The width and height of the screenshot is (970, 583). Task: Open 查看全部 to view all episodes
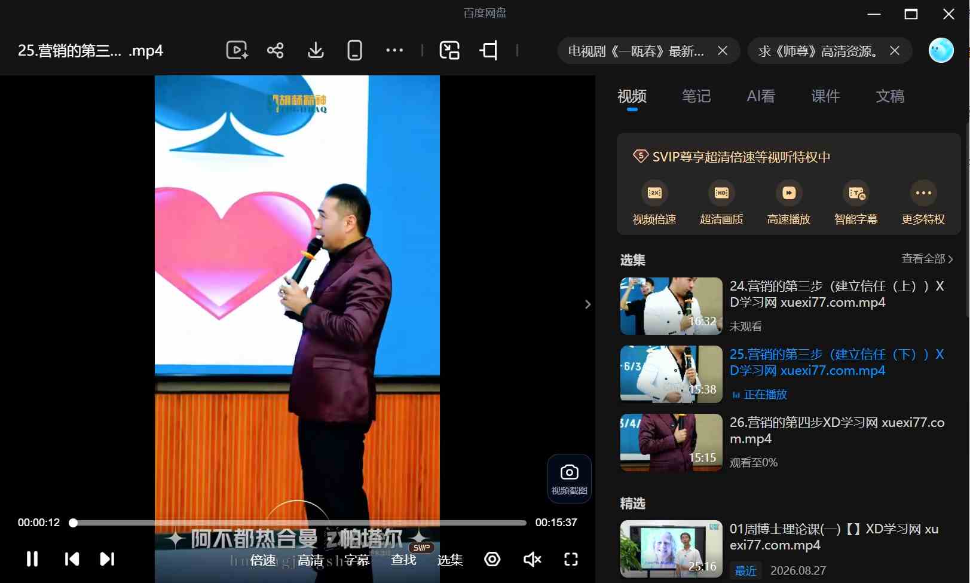[x=927, y=258]
